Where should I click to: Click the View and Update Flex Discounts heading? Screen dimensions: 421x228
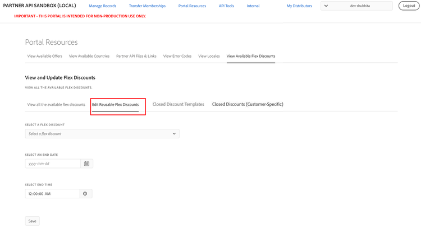tap(60, 78)
